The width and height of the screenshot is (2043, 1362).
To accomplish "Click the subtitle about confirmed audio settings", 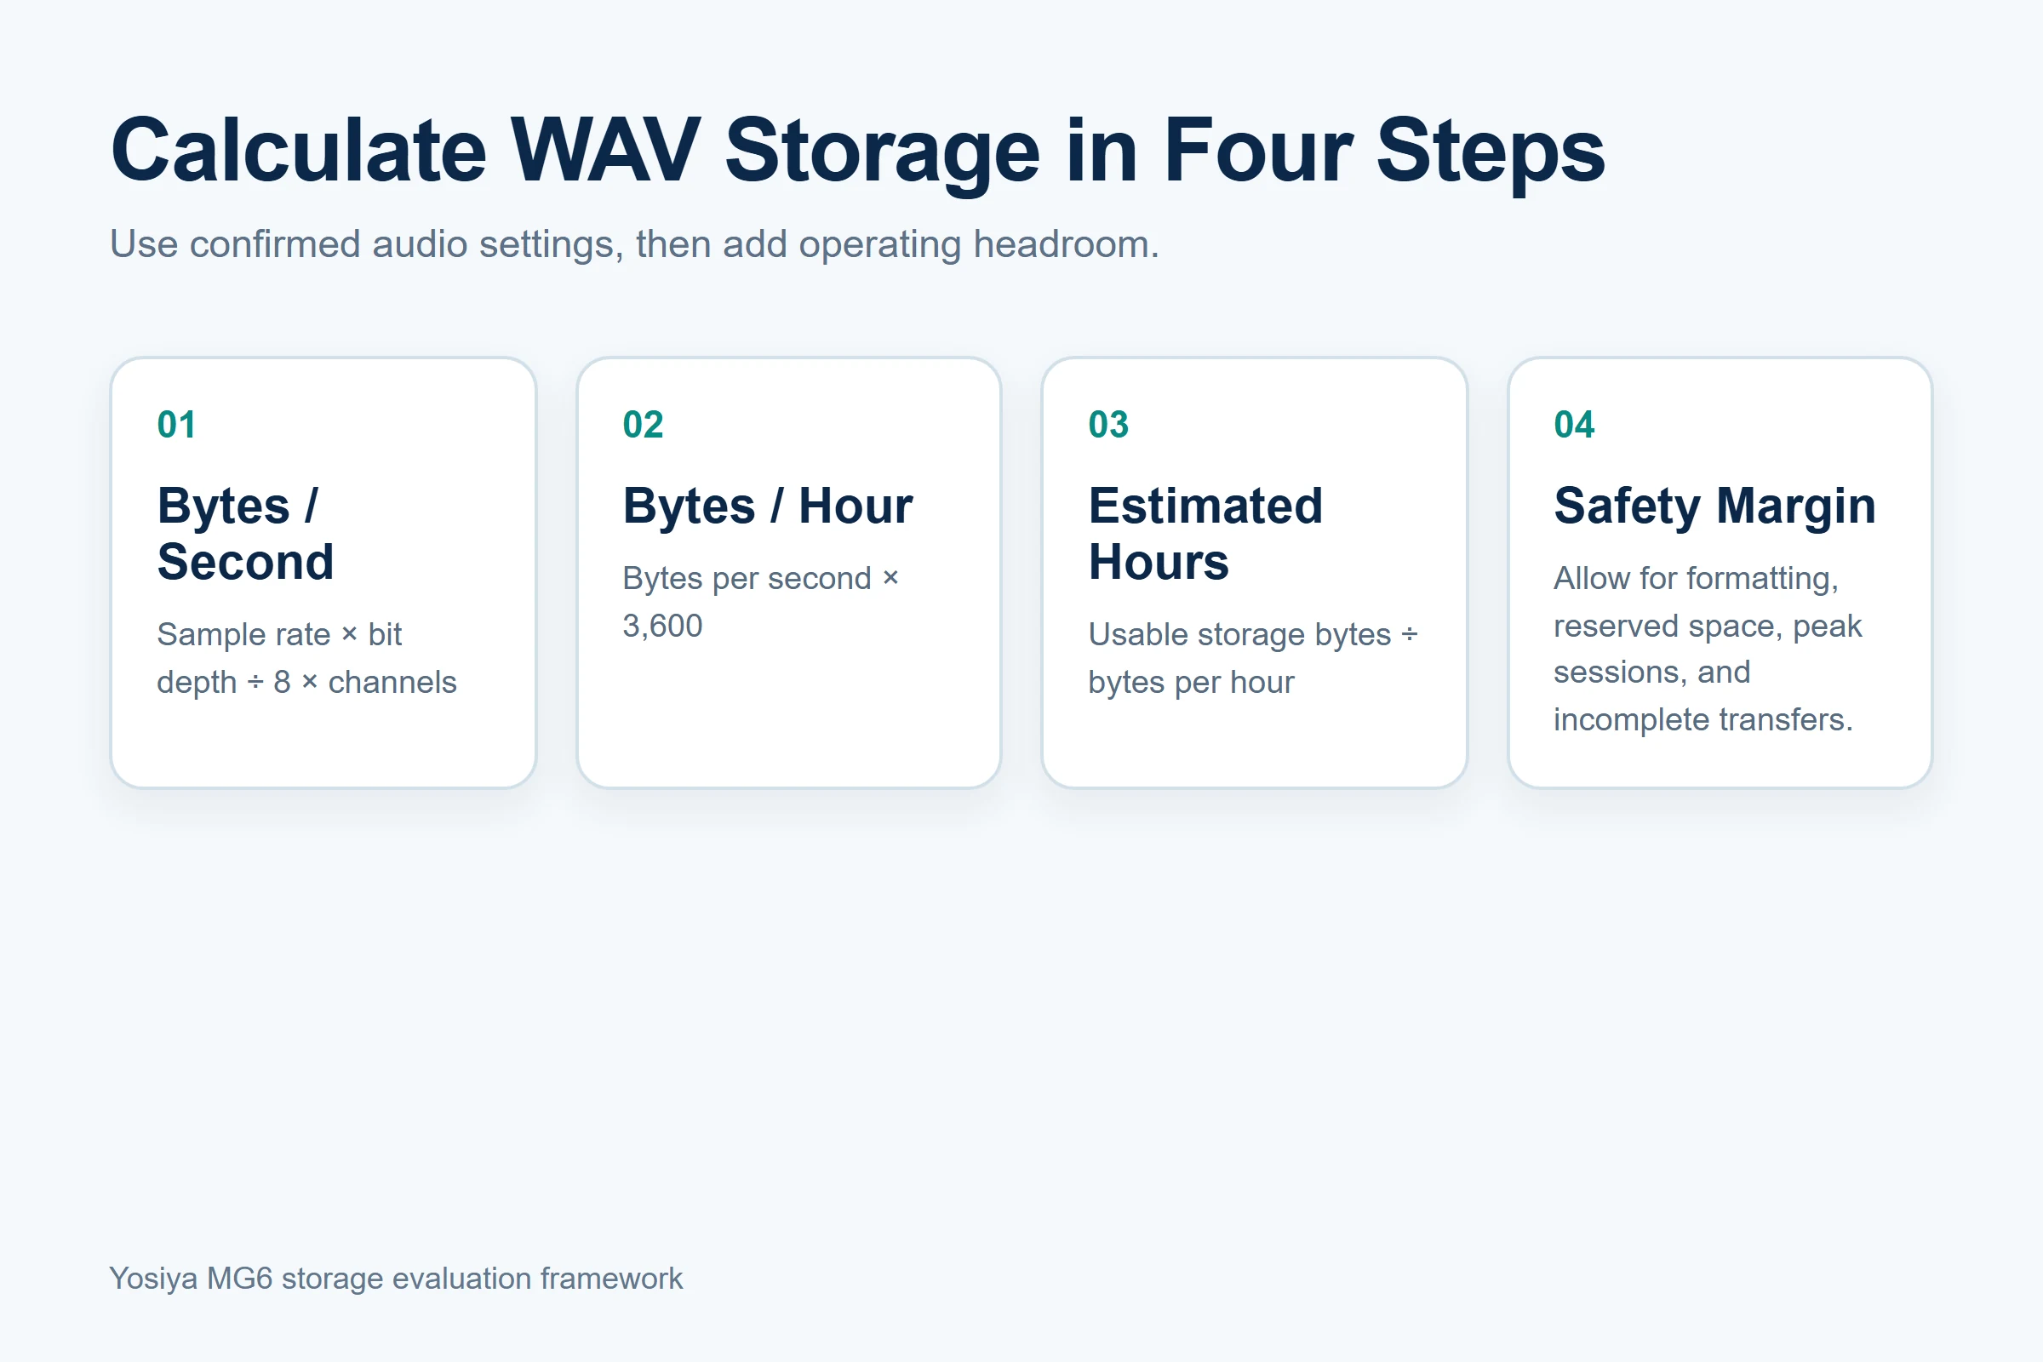I will 634,244.
